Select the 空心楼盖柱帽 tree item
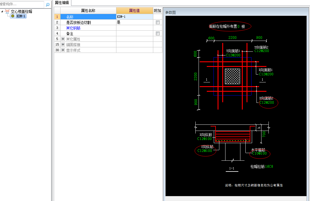Image resolution: width=310 pixels, height=201 pixels. [21, 11]
